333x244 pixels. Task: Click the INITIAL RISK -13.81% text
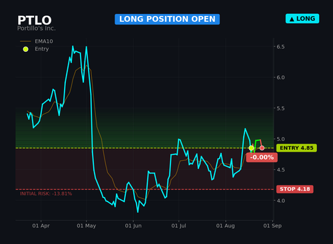[x=46, y=193]
